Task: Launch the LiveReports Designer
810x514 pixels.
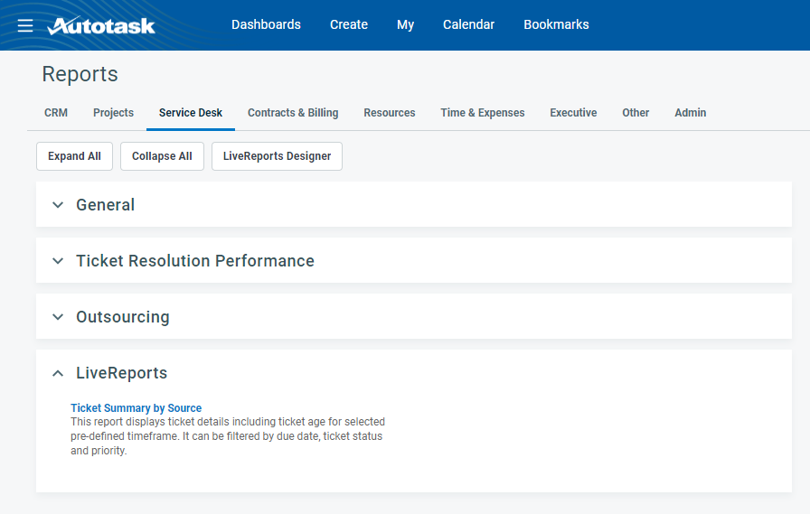Action: (277, 156)
